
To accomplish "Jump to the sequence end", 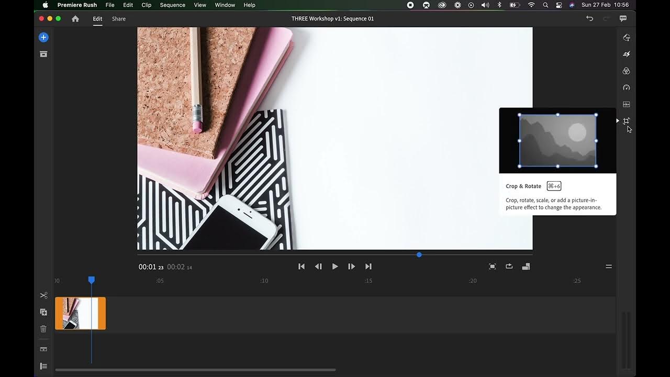I will click(x=368, y=267).
